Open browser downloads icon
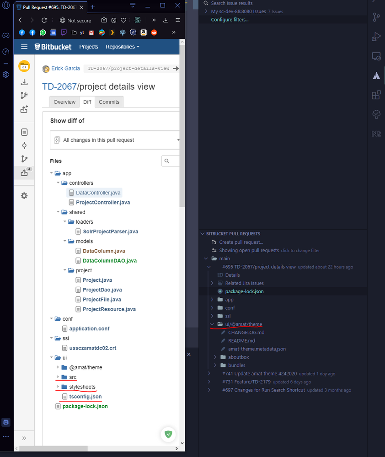The width and height of the screenshot is (385, 457). click(x=166, y=21)
